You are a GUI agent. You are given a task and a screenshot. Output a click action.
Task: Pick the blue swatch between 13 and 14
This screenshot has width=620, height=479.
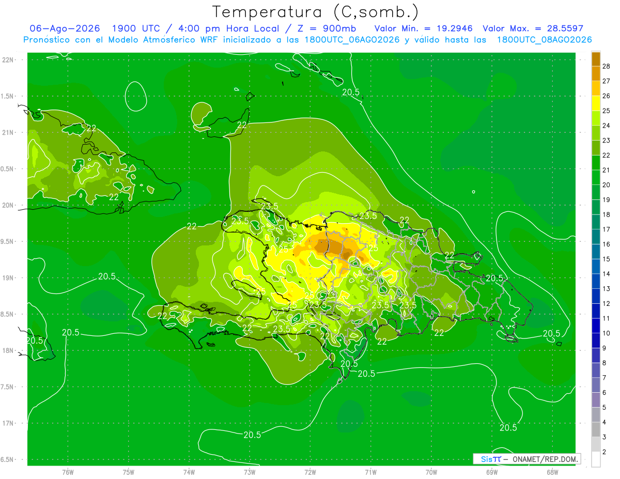[x=596, y=281]
